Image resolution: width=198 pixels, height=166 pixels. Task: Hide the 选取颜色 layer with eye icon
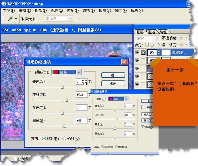point(137,52)
